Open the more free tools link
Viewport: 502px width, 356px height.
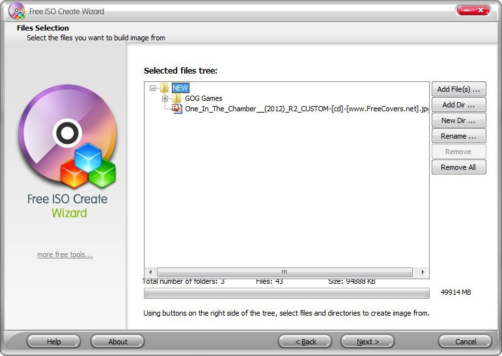pyautogui.click(x=65, y=254)
